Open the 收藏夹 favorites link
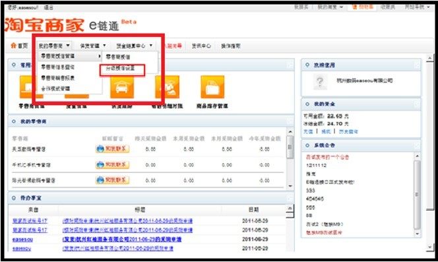This screenshot has height=262, width=438. 388,7
